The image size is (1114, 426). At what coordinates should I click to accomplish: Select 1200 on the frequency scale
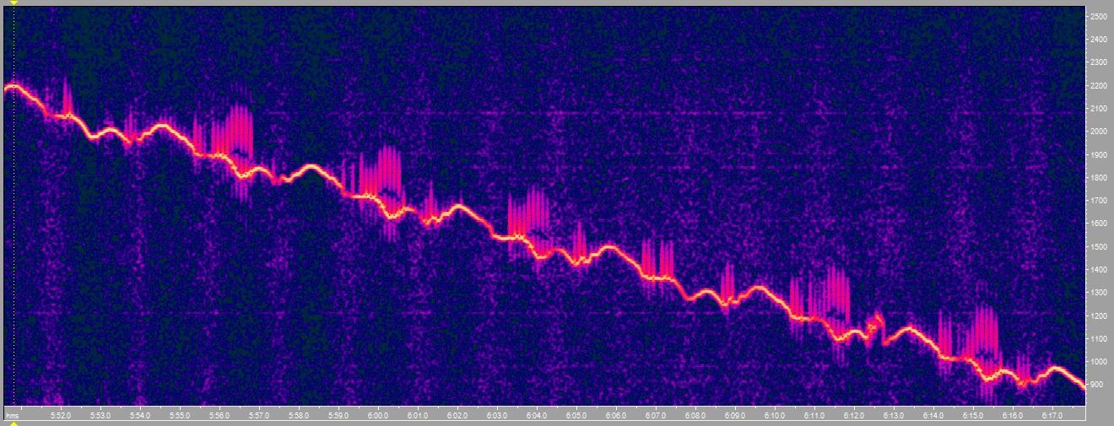[1099, 315]
